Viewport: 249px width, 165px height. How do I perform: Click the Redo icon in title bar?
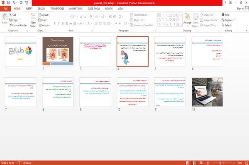(x=21, y=3)
